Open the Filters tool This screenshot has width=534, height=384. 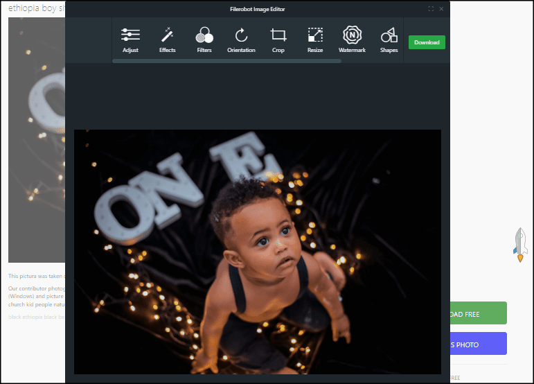[x=204, y=40]
